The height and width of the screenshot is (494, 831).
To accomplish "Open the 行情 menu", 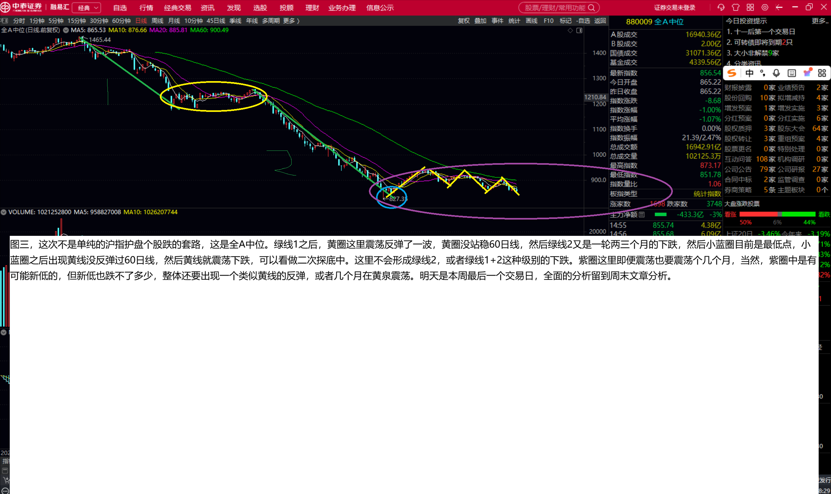I will coord(146,8).
